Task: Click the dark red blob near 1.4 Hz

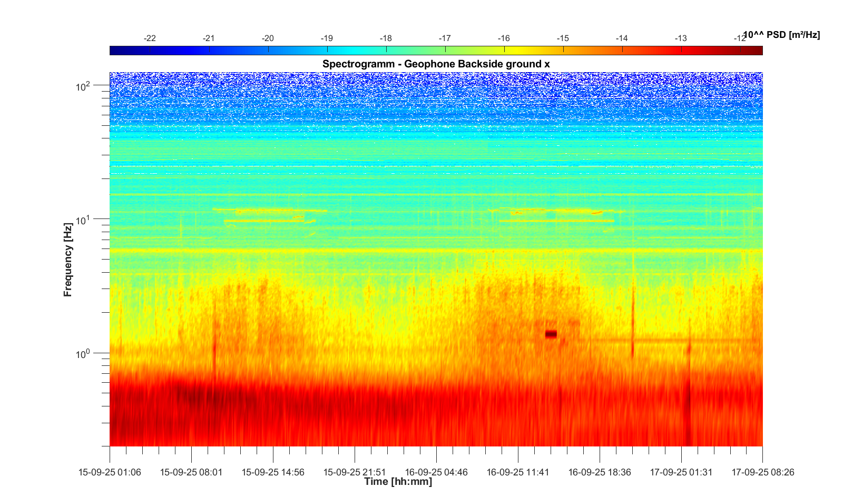Action: pyautogui.click(x=551, y=334)
